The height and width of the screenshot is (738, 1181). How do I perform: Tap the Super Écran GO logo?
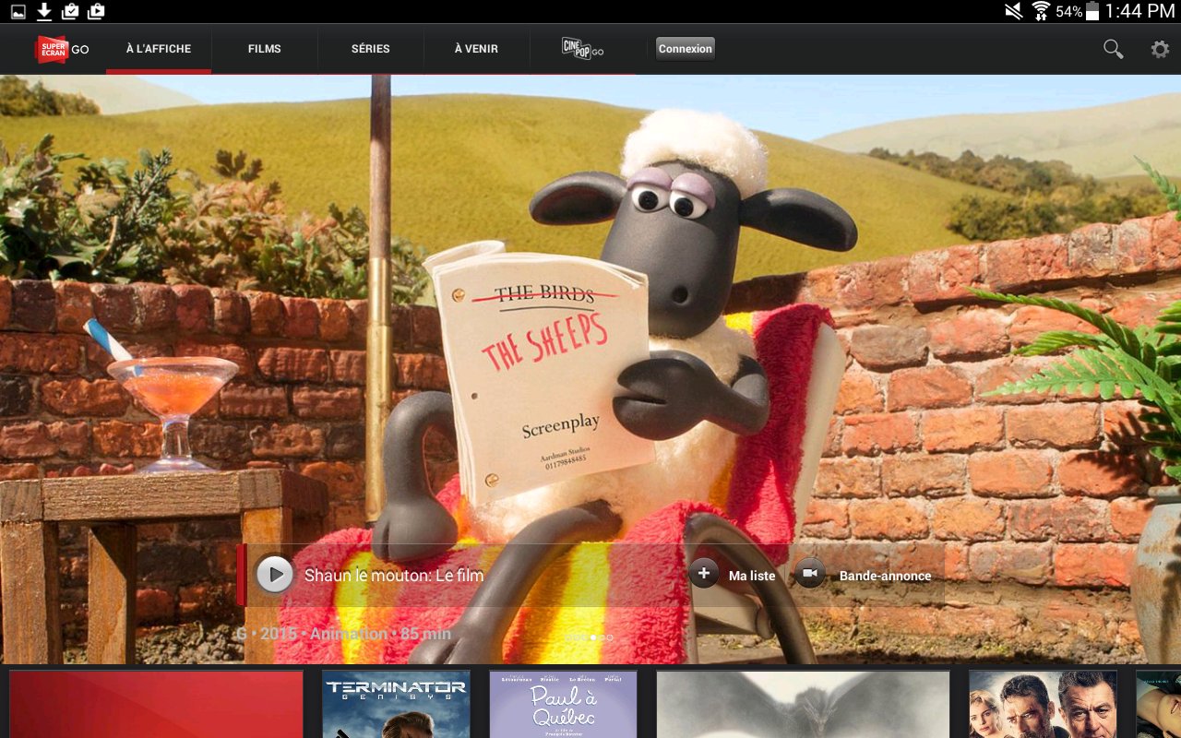[x=62, y=49]
